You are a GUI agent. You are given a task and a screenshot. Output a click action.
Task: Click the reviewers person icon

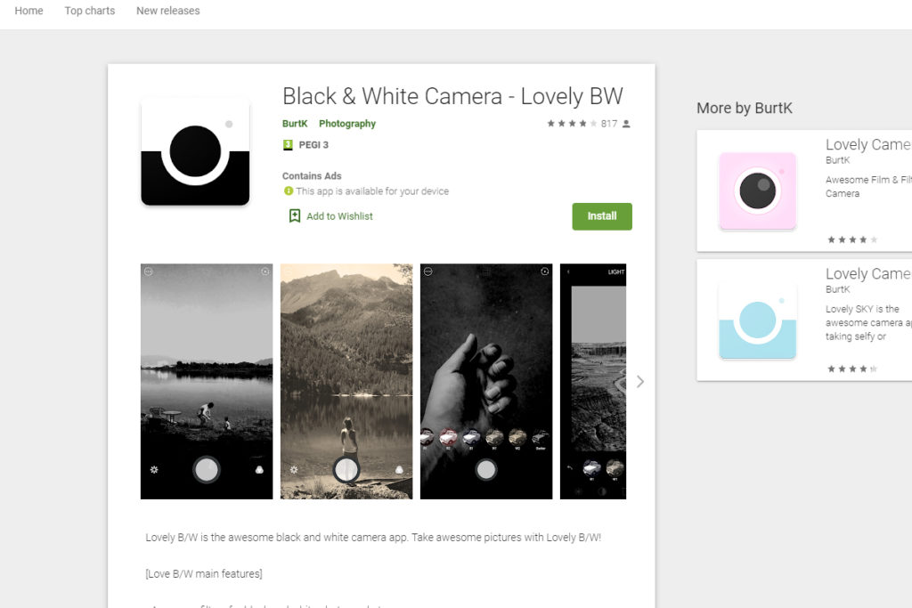626,124
